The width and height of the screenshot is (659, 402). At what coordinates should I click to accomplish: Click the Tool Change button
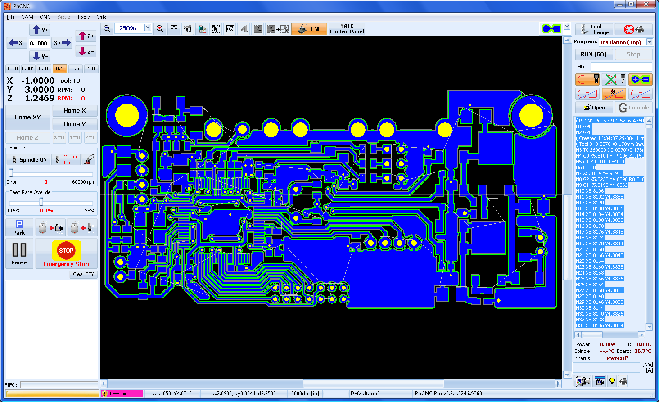[x=594, y=29]
